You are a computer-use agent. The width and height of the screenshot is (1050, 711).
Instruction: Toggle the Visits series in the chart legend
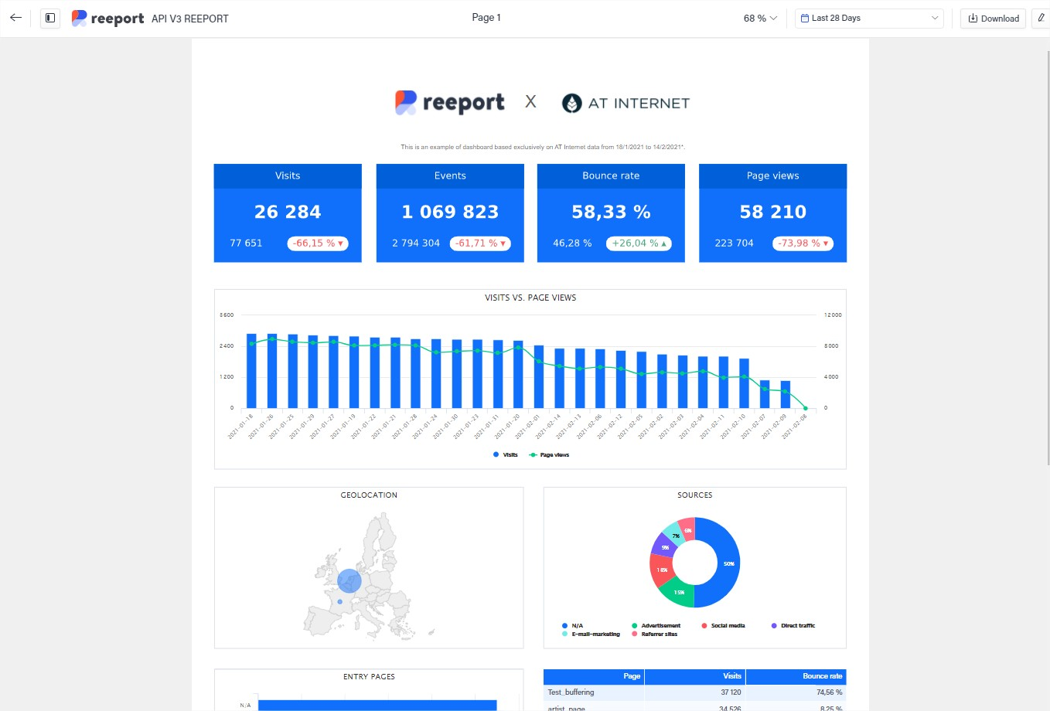pyautogui.click(x=506, y=455)
